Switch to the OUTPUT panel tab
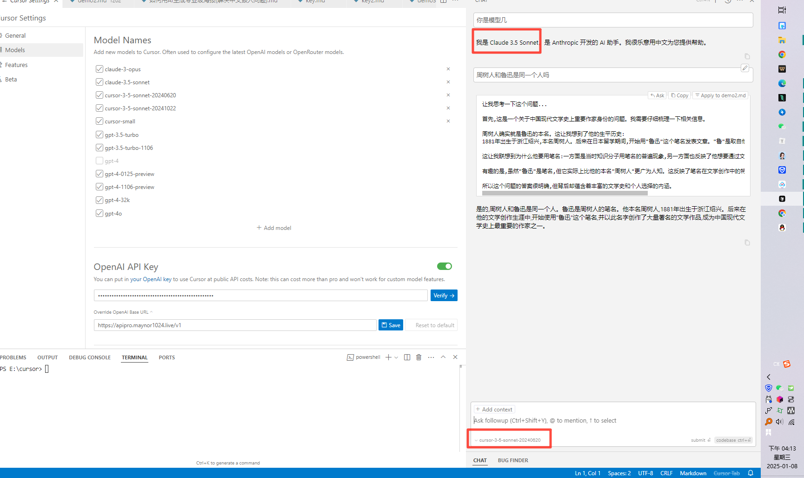The image size is (804, 478). tap(47, 357)
